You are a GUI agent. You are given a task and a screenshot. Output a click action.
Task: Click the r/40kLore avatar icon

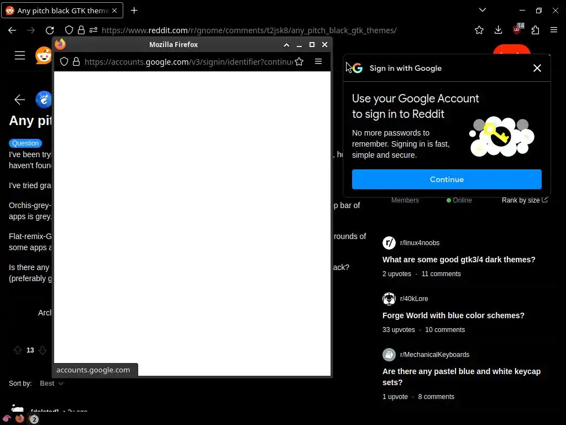tap(389, 299)
